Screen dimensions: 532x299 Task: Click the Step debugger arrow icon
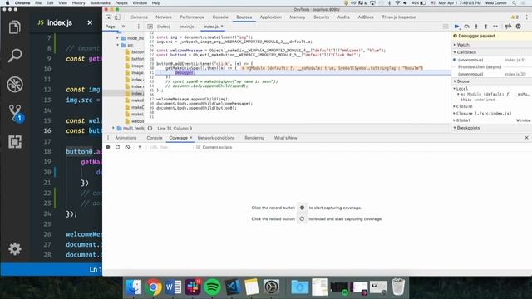(x=495, y=27)
